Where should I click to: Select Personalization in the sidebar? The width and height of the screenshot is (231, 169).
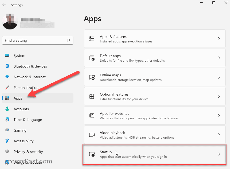pyautogui.click(x=26, y=88)
